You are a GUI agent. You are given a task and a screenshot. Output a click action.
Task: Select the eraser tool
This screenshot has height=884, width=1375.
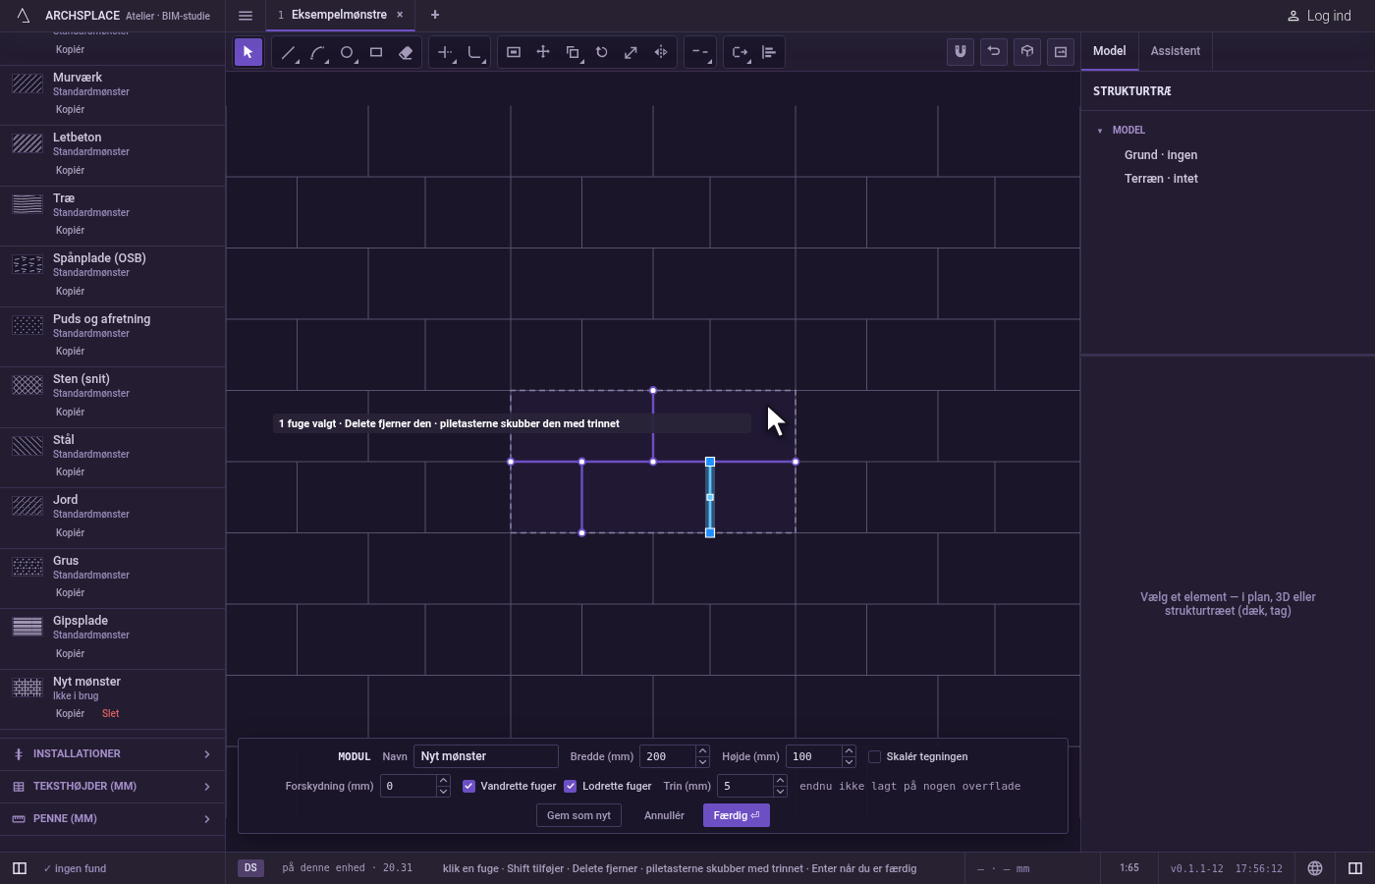[406, 52]
